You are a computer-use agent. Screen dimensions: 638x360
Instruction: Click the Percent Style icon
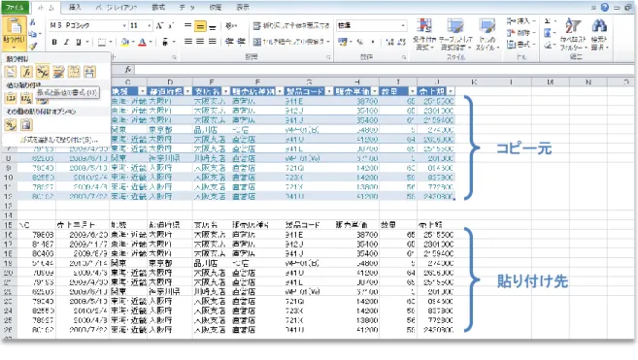pyautogui.click(x=360, y=42)
